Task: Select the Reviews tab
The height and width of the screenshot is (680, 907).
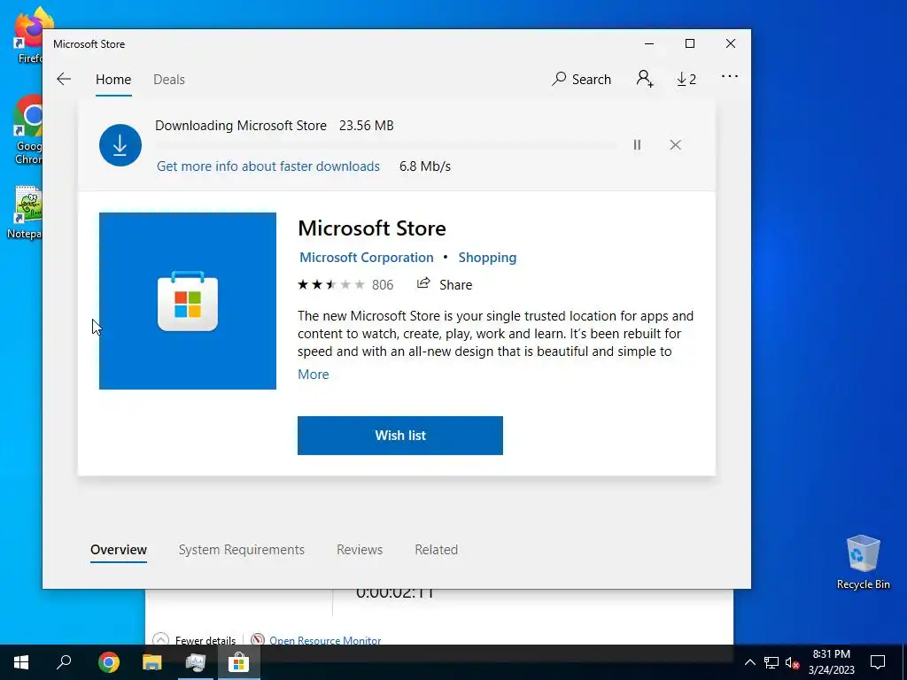Action: 360,550
